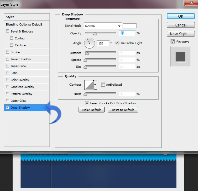Image resolution: width=198 pixels, height=191 pixels.
Task: Click the Make Default button
Action: [91, 110]
